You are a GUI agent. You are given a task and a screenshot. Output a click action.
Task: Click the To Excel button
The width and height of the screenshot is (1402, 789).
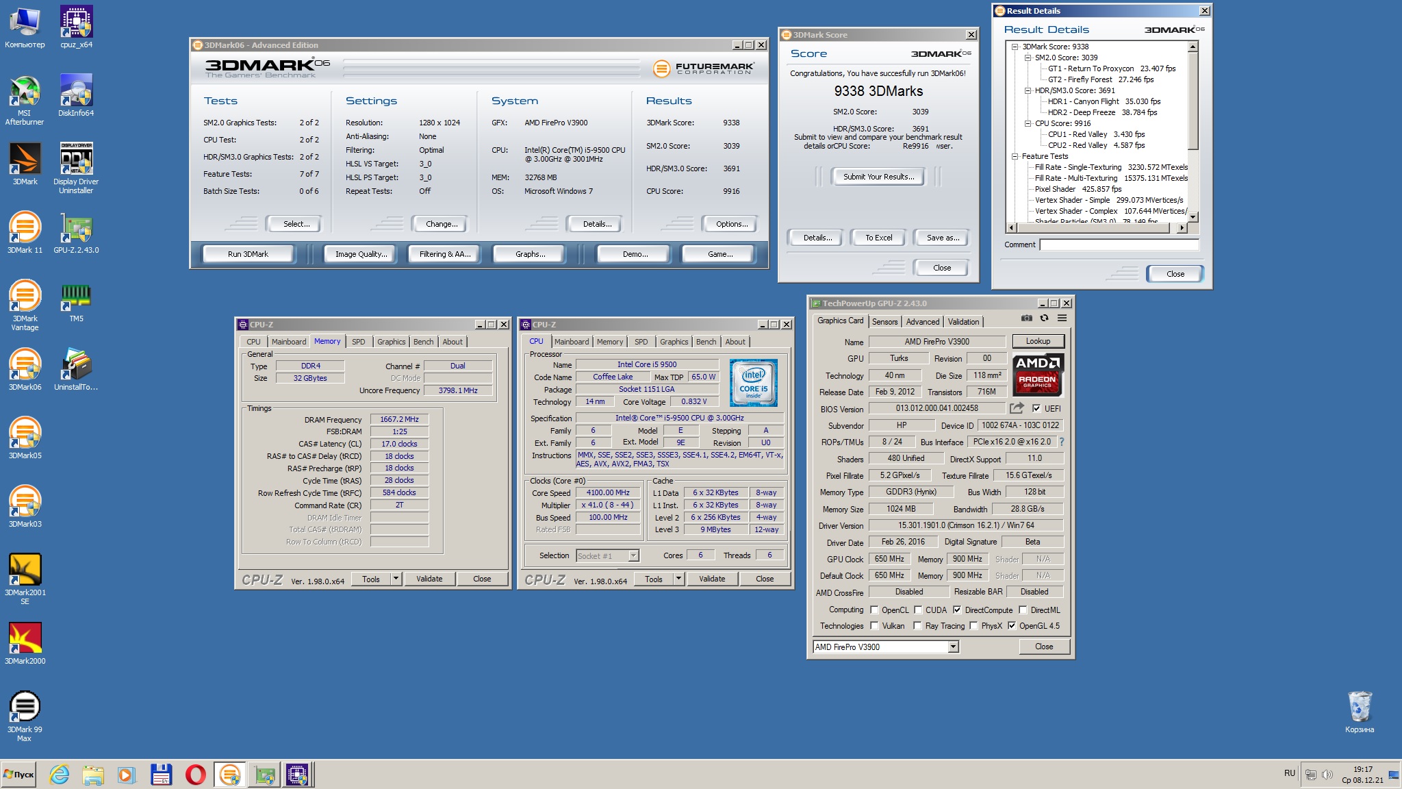pyautogui.click(x=878, y=238)
